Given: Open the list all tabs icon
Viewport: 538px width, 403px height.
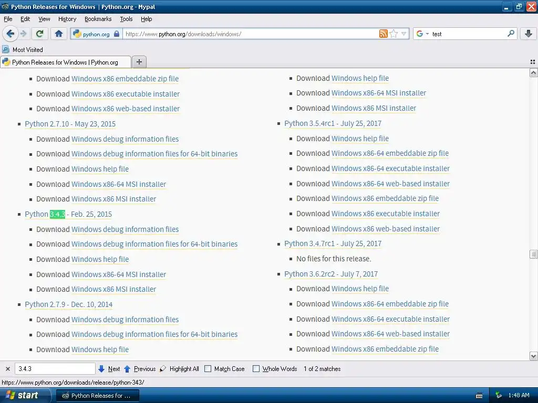Looking at the screenshot, I should pyautogui.click(x=533, y=62).
